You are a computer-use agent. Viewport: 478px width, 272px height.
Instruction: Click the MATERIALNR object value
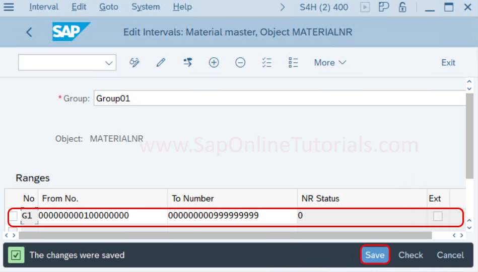click(x=116, y=139)
